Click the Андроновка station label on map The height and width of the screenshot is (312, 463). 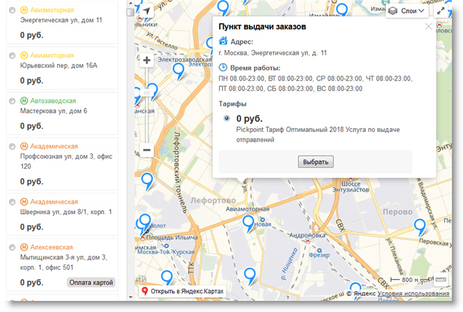[307, 236]
